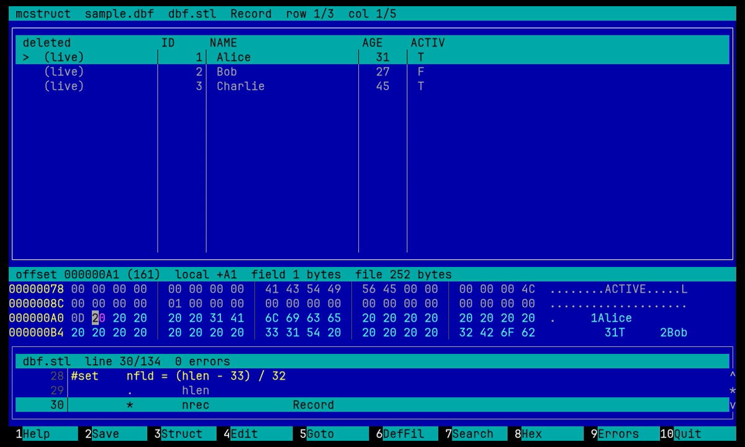Viewport: 745px width, 447px height.
Task: Click the nrec Record line 30
Action: click(372, 405)
